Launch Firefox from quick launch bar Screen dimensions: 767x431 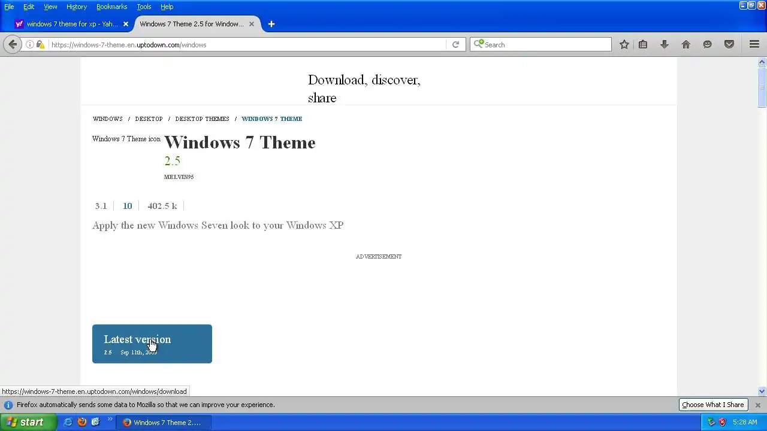click(x=82, y=422)
